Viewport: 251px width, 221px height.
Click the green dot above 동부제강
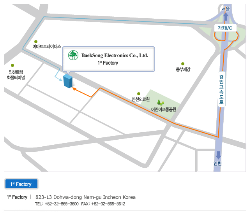(183, 64)
